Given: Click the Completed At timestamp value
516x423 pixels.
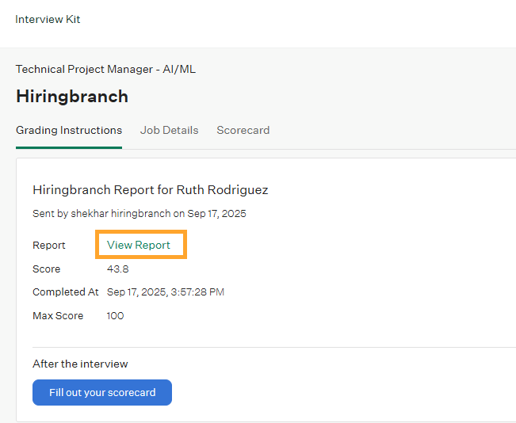Looking at the screenshot, I should [x=166, y=292].
